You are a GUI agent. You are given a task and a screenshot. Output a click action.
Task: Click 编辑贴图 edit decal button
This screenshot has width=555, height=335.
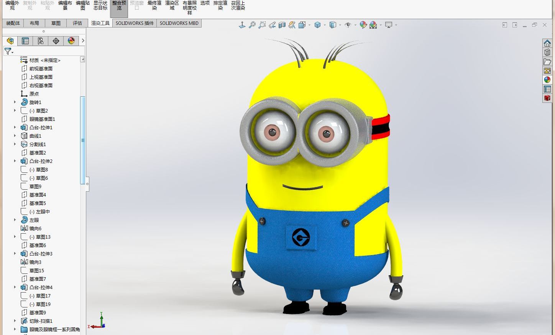pyautogui.click(x=83, y=5)
